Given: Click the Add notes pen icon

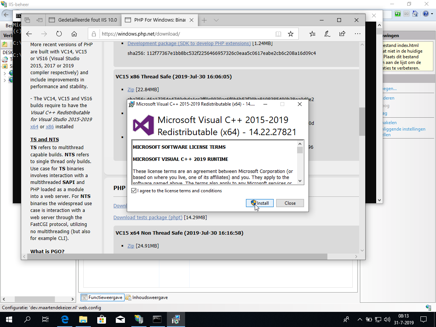Looking at the screenshot, I should pos(327,34).
